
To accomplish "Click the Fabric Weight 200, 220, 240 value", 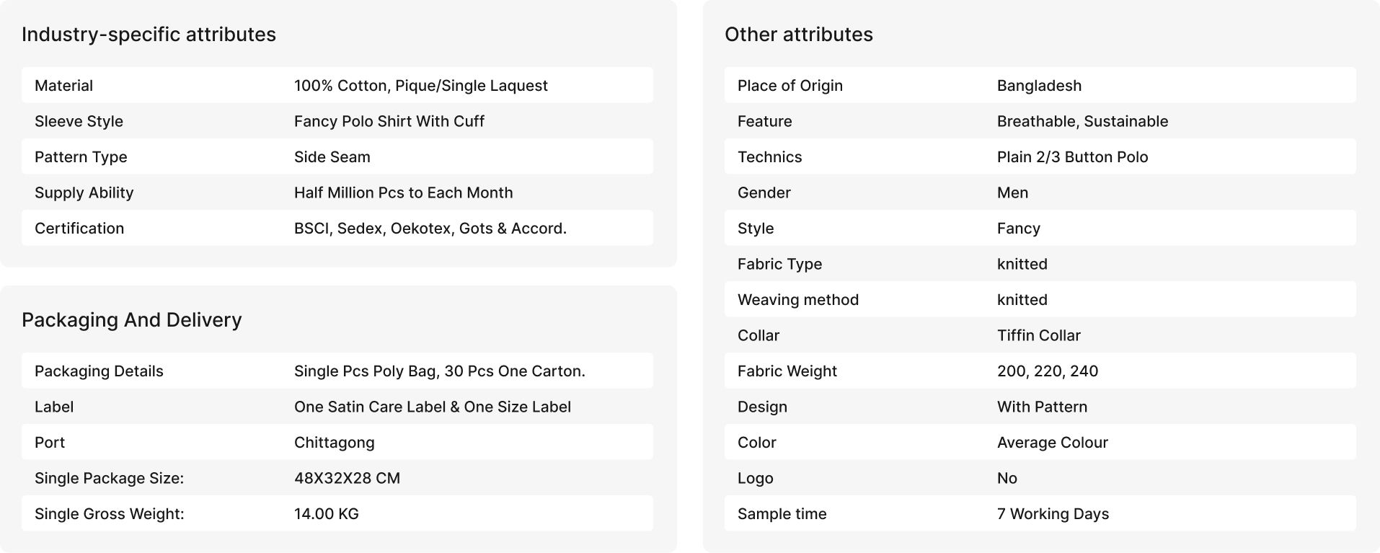I will pyautogui.click(x=1048, y=371).
